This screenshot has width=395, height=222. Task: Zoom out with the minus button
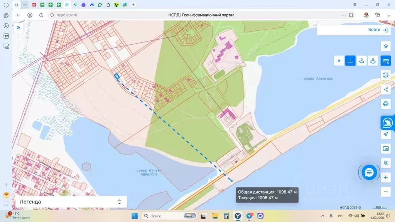(385, 191)
